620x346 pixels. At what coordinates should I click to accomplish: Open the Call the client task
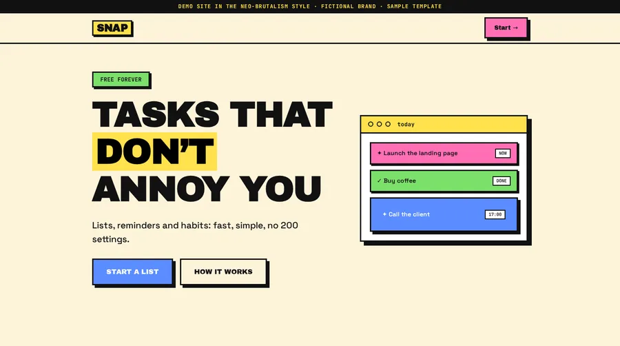(444, 214)
